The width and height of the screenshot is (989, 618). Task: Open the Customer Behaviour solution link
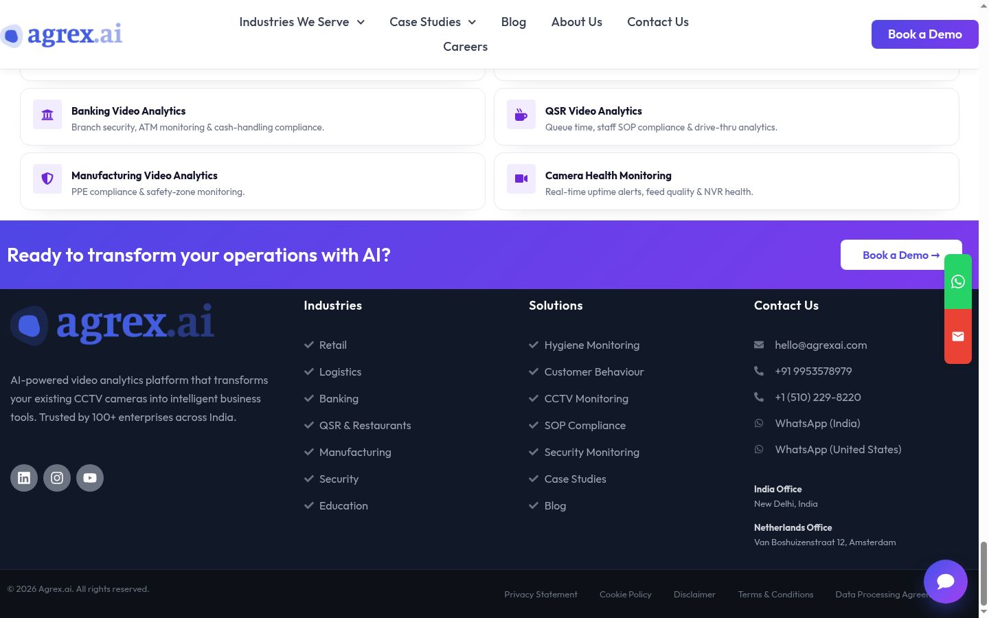594,372
